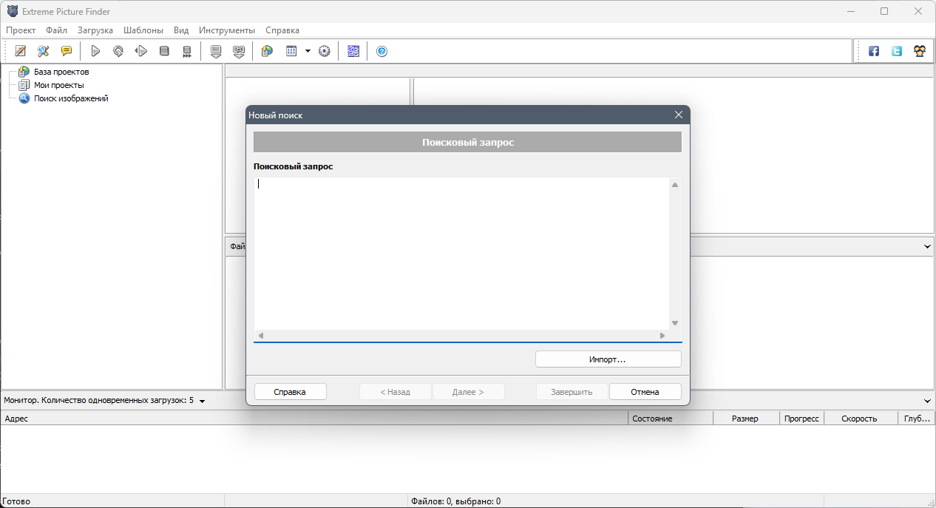Viewport: 936px width, 508px height.
Task: Open program options via gear icon
Action: point(324,51)
